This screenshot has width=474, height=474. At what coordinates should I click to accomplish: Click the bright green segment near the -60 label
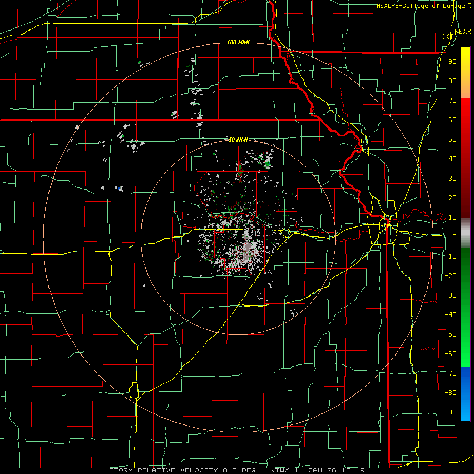point(465,354)
